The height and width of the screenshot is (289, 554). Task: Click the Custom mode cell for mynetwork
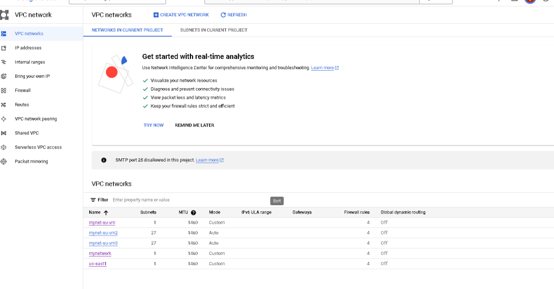pyautogui.click(x=216, y=253)
